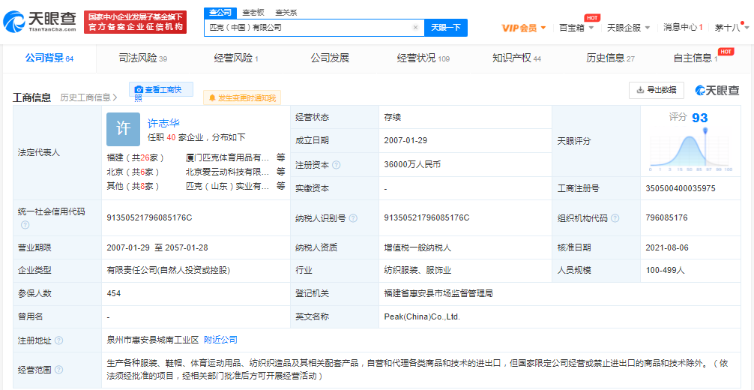The width and height of the screenshot is (754, 390).
Task: Click the 其他（共8家） region entry
Action: 133,186
